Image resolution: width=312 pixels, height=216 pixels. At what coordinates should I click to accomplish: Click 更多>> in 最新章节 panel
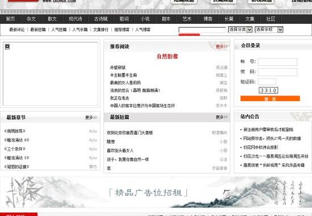pos(91,118)
